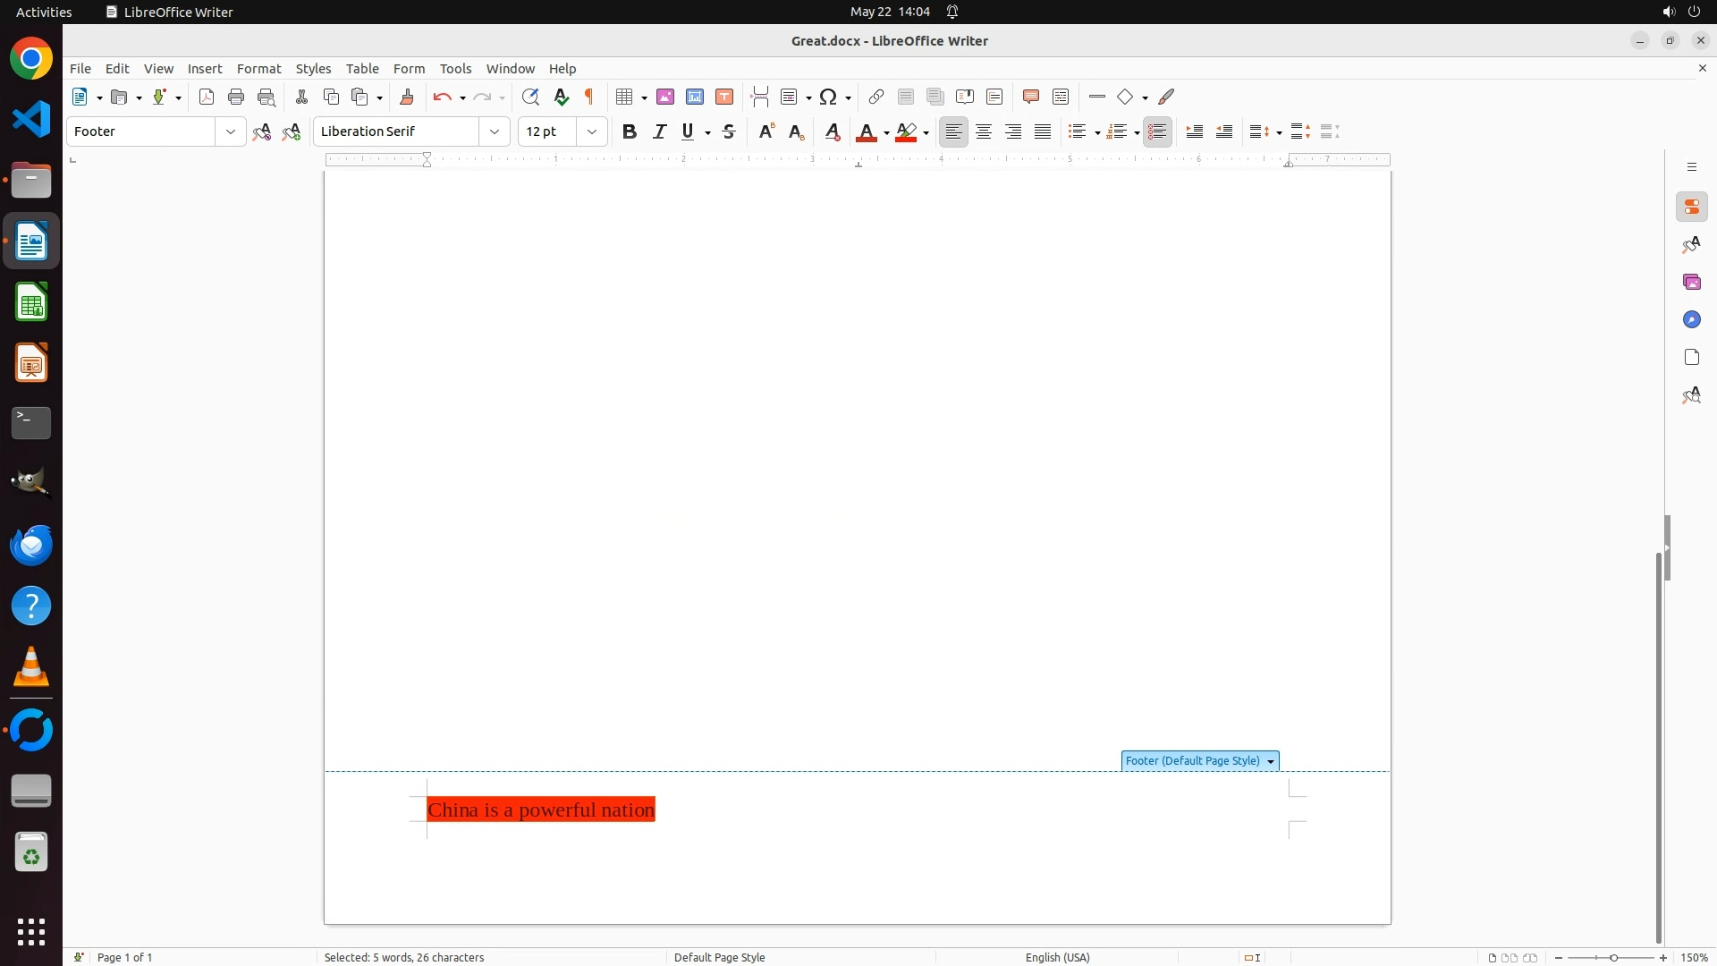Click Default Page Style in status bar

[x=719, y=957]
